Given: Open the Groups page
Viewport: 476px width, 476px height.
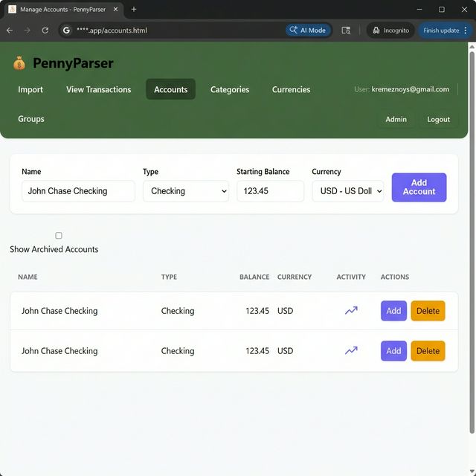Looking at the screenshot, I should [31, 119].
